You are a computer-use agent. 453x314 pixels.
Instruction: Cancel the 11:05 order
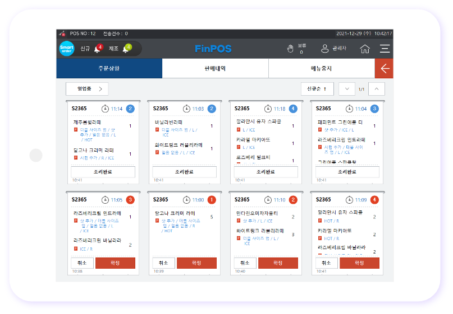[x=83, y=263]
